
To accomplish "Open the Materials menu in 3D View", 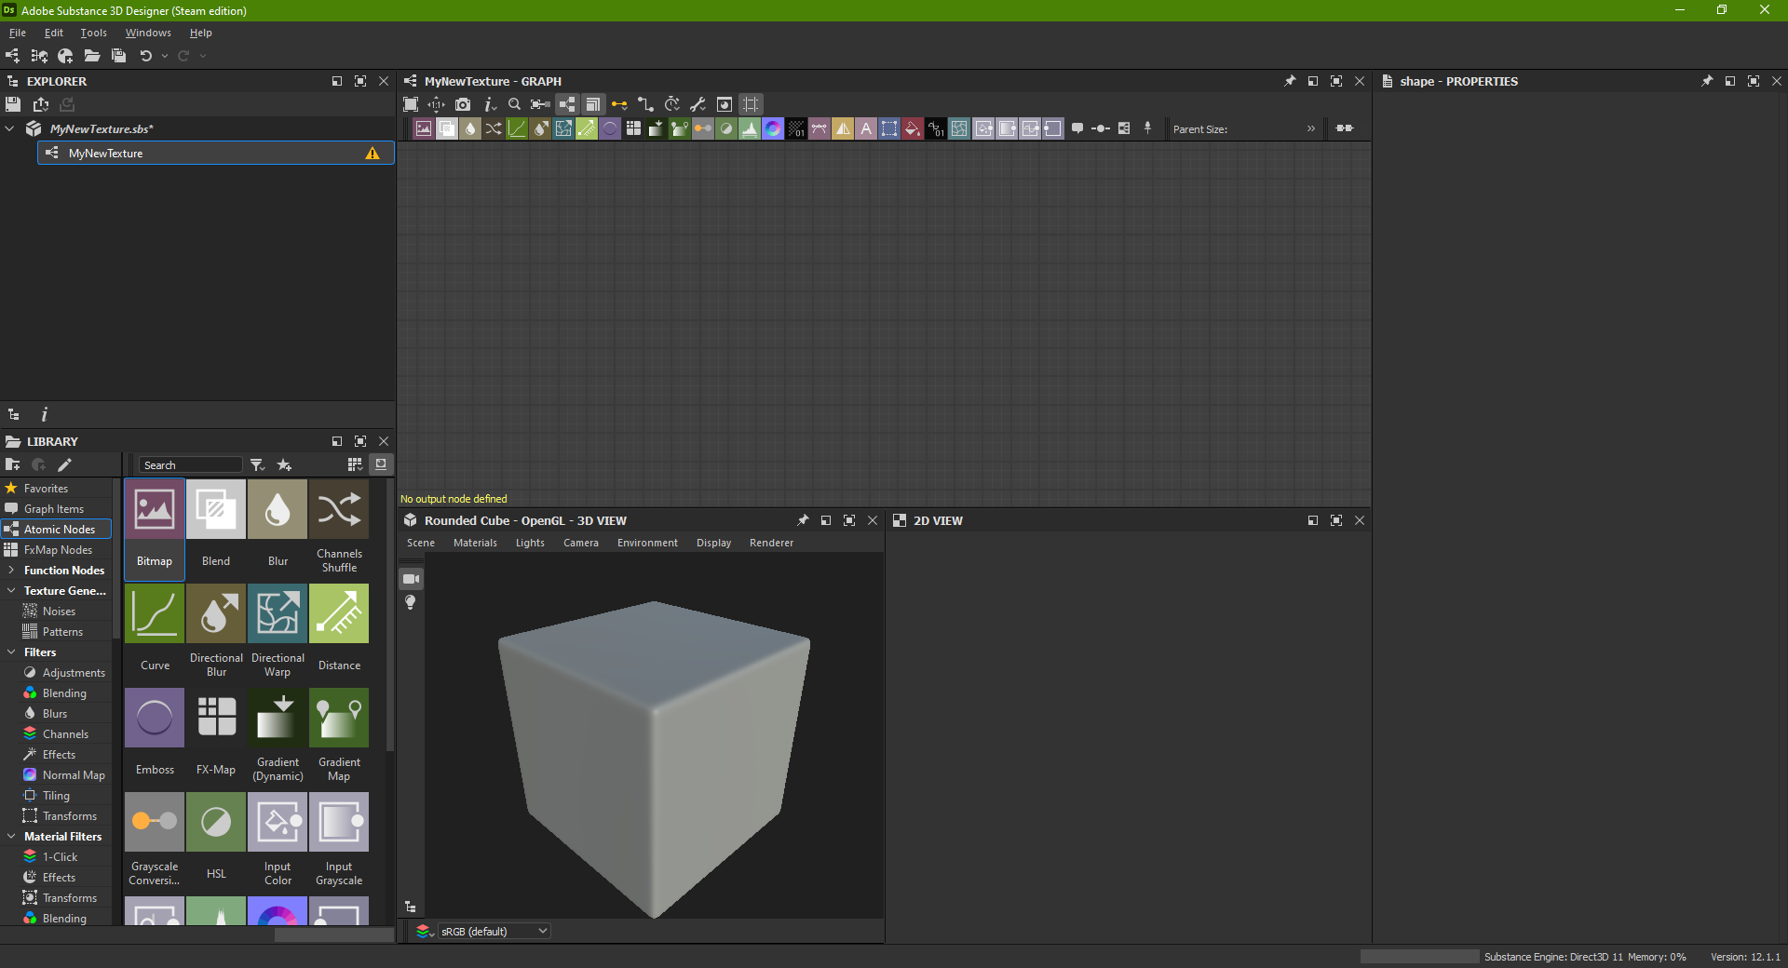I will tap(475, 543).
